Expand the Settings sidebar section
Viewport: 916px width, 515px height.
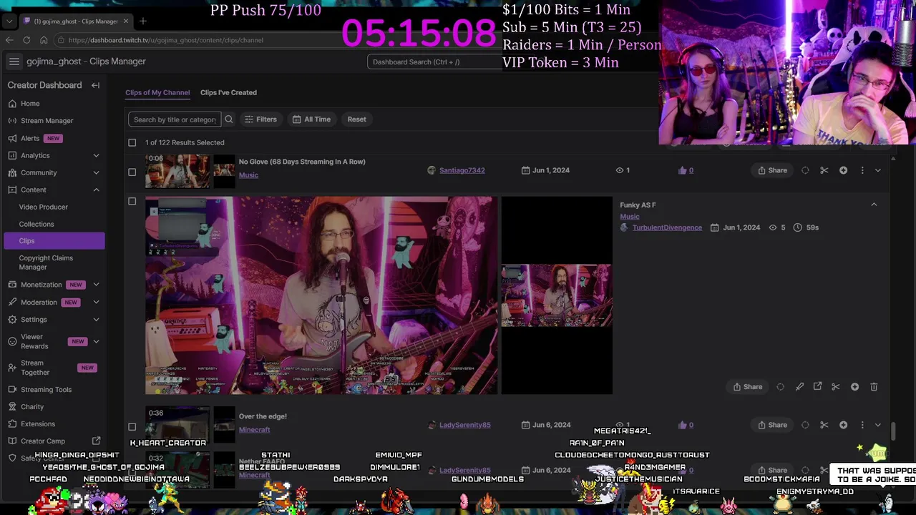96,320
